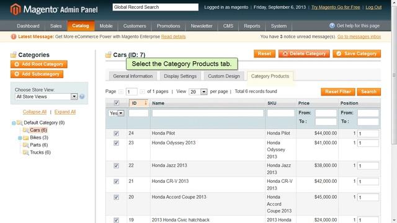
Task: Open the System menu
Action: point(279,26)
